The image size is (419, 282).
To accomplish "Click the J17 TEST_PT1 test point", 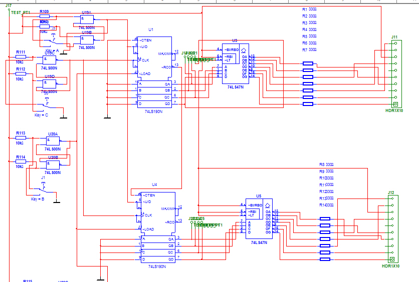I will [10, 9].
